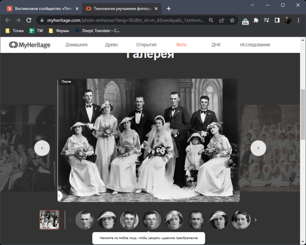Open a new browser tab
Viewport: 306px width, 245px height.
[169, 8]
